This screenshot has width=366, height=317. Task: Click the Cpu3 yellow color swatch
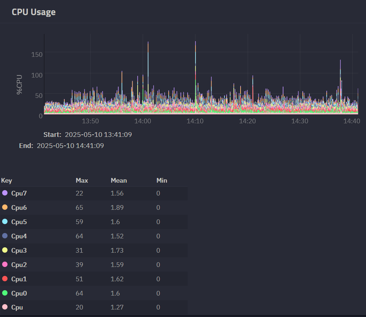tap(5, 250)
